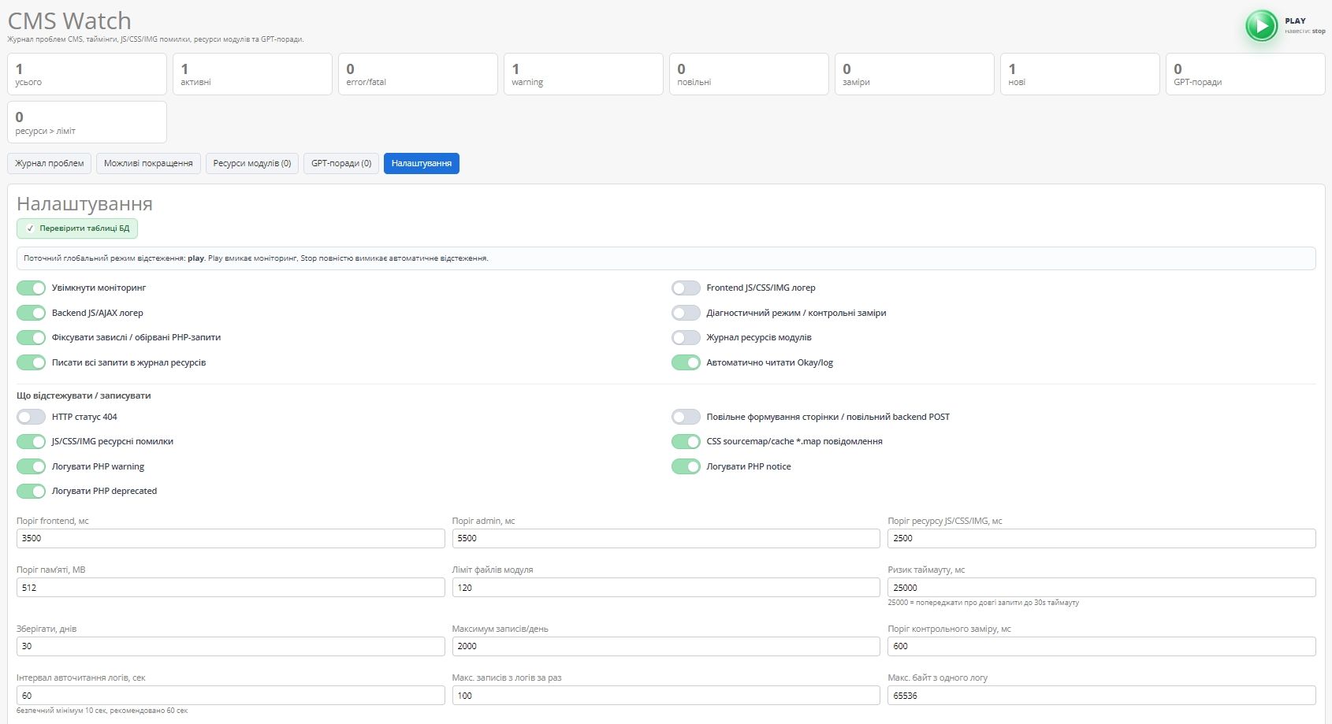Click the Налаштування section heading
Image resolution: width=1332 pixels, height=724 pixels.
[84, 204]
